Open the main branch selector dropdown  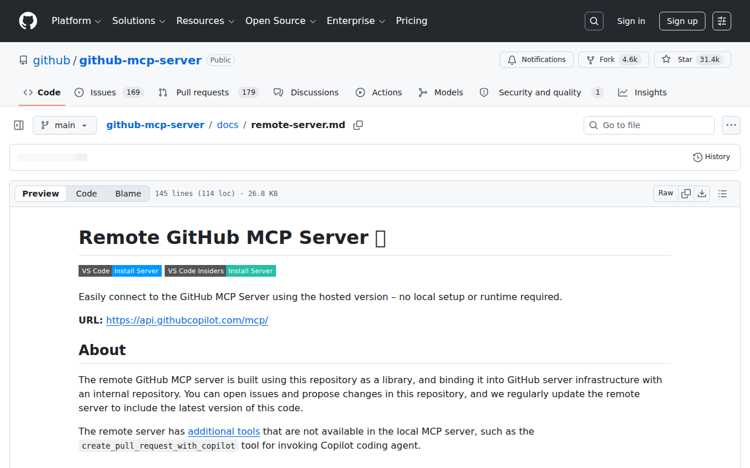64,125
